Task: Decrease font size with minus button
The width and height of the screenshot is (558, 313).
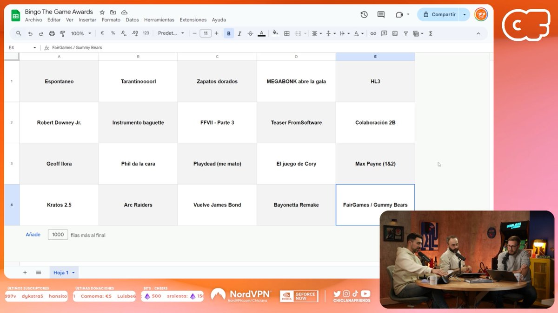Action: pos(194,33)
